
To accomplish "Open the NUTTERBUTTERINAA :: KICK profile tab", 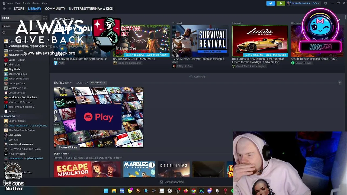I will click(x=91, y=9).
